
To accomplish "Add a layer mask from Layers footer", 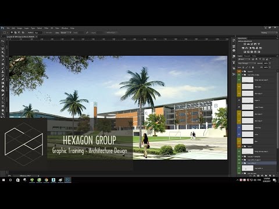I will 259,175.
